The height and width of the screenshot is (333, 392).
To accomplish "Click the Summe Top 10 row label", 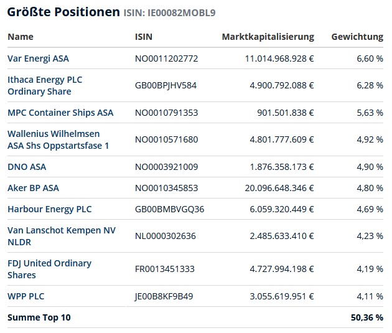I will (x=39, y=317).
